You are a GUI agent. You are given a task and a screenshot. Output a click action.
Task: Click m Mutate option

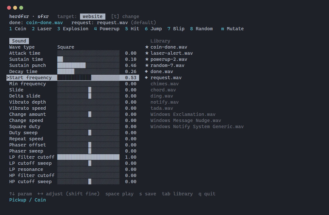(x=232, y=29)
